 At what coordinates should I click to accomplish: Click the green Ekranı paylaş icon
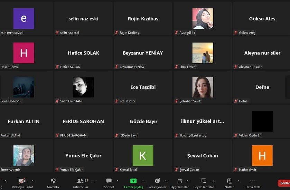coord(133,181)
